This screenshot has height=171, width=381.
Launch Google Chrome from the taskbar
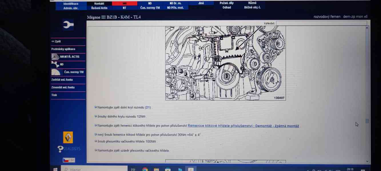[x=145, y=169]
